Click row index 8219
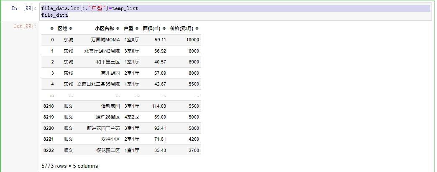 tap(49, 117)
